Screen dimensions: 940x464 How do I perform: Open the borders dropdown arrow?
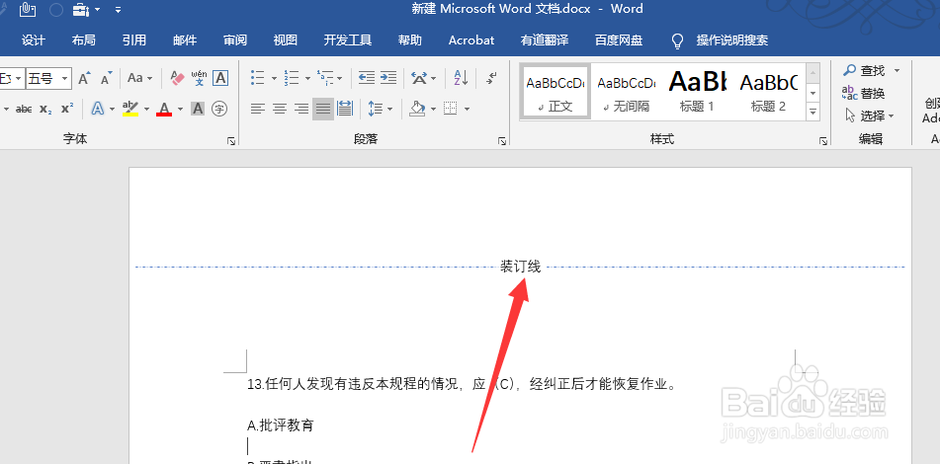tap(467, 109)
